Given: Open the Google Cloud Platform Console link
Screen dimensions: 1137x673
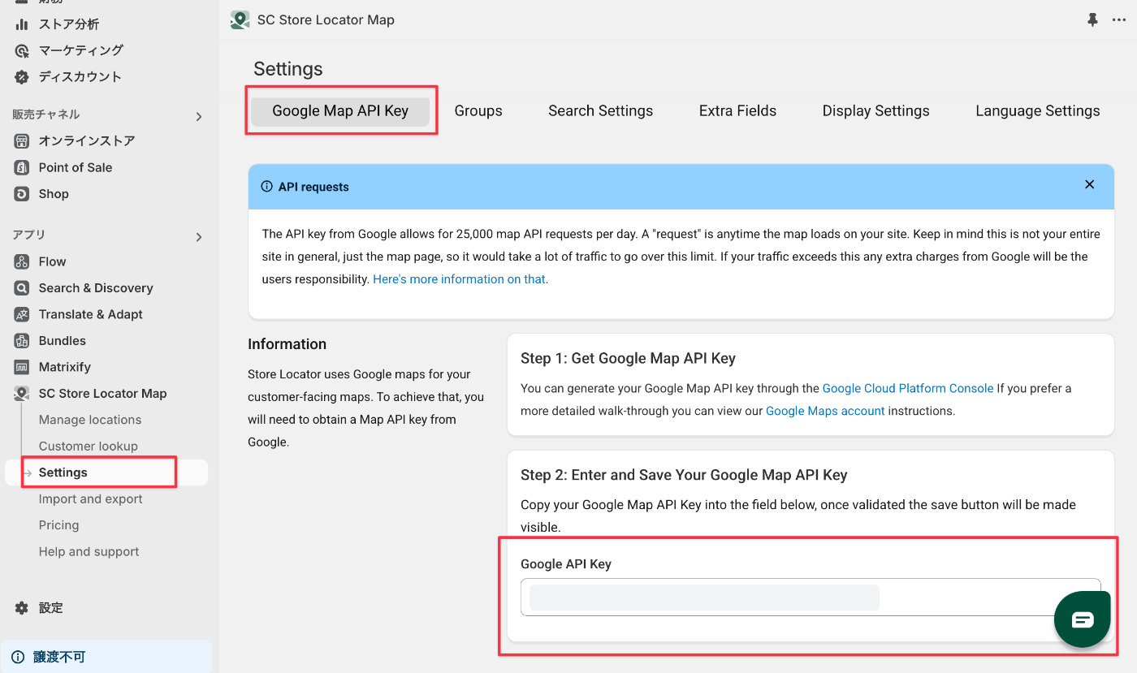Looking at the screenshot, I should tap(908, 388).
